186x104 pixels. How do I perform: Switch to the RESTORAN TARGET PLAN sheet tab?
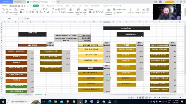pos(24,95)
